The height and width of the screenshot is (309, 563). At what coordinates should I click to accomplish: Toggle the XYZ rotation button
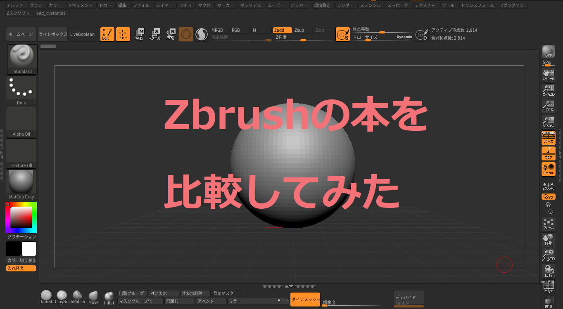click(x=549, y=197)
